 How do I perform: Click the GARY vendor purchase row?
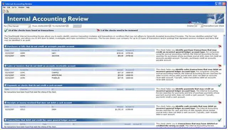coord(79,53)
